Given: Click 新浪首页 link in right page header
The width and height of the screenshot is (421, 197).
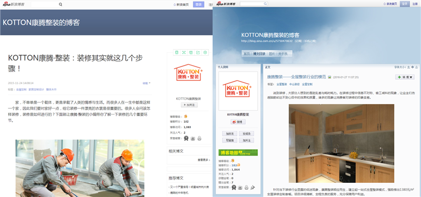Looking at the screenshot, I should point(390,4).
